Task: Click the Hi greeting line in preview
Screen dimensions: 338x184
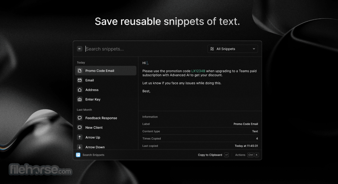Action: [145, 63]
